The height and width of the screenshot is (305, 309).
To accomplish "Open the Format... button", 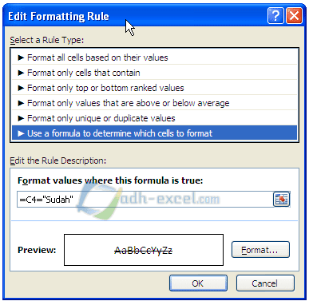I will 260,250.
